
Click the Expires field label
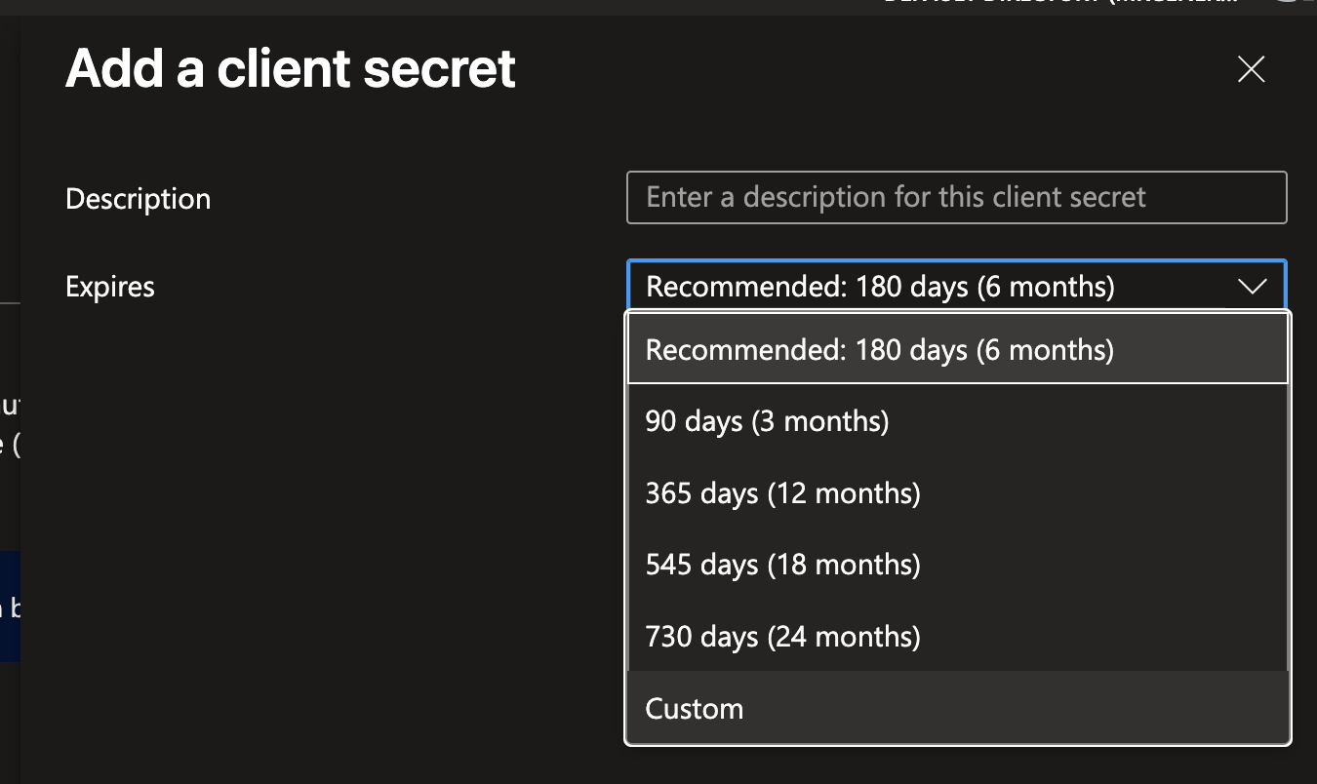(x=110, y=287)
